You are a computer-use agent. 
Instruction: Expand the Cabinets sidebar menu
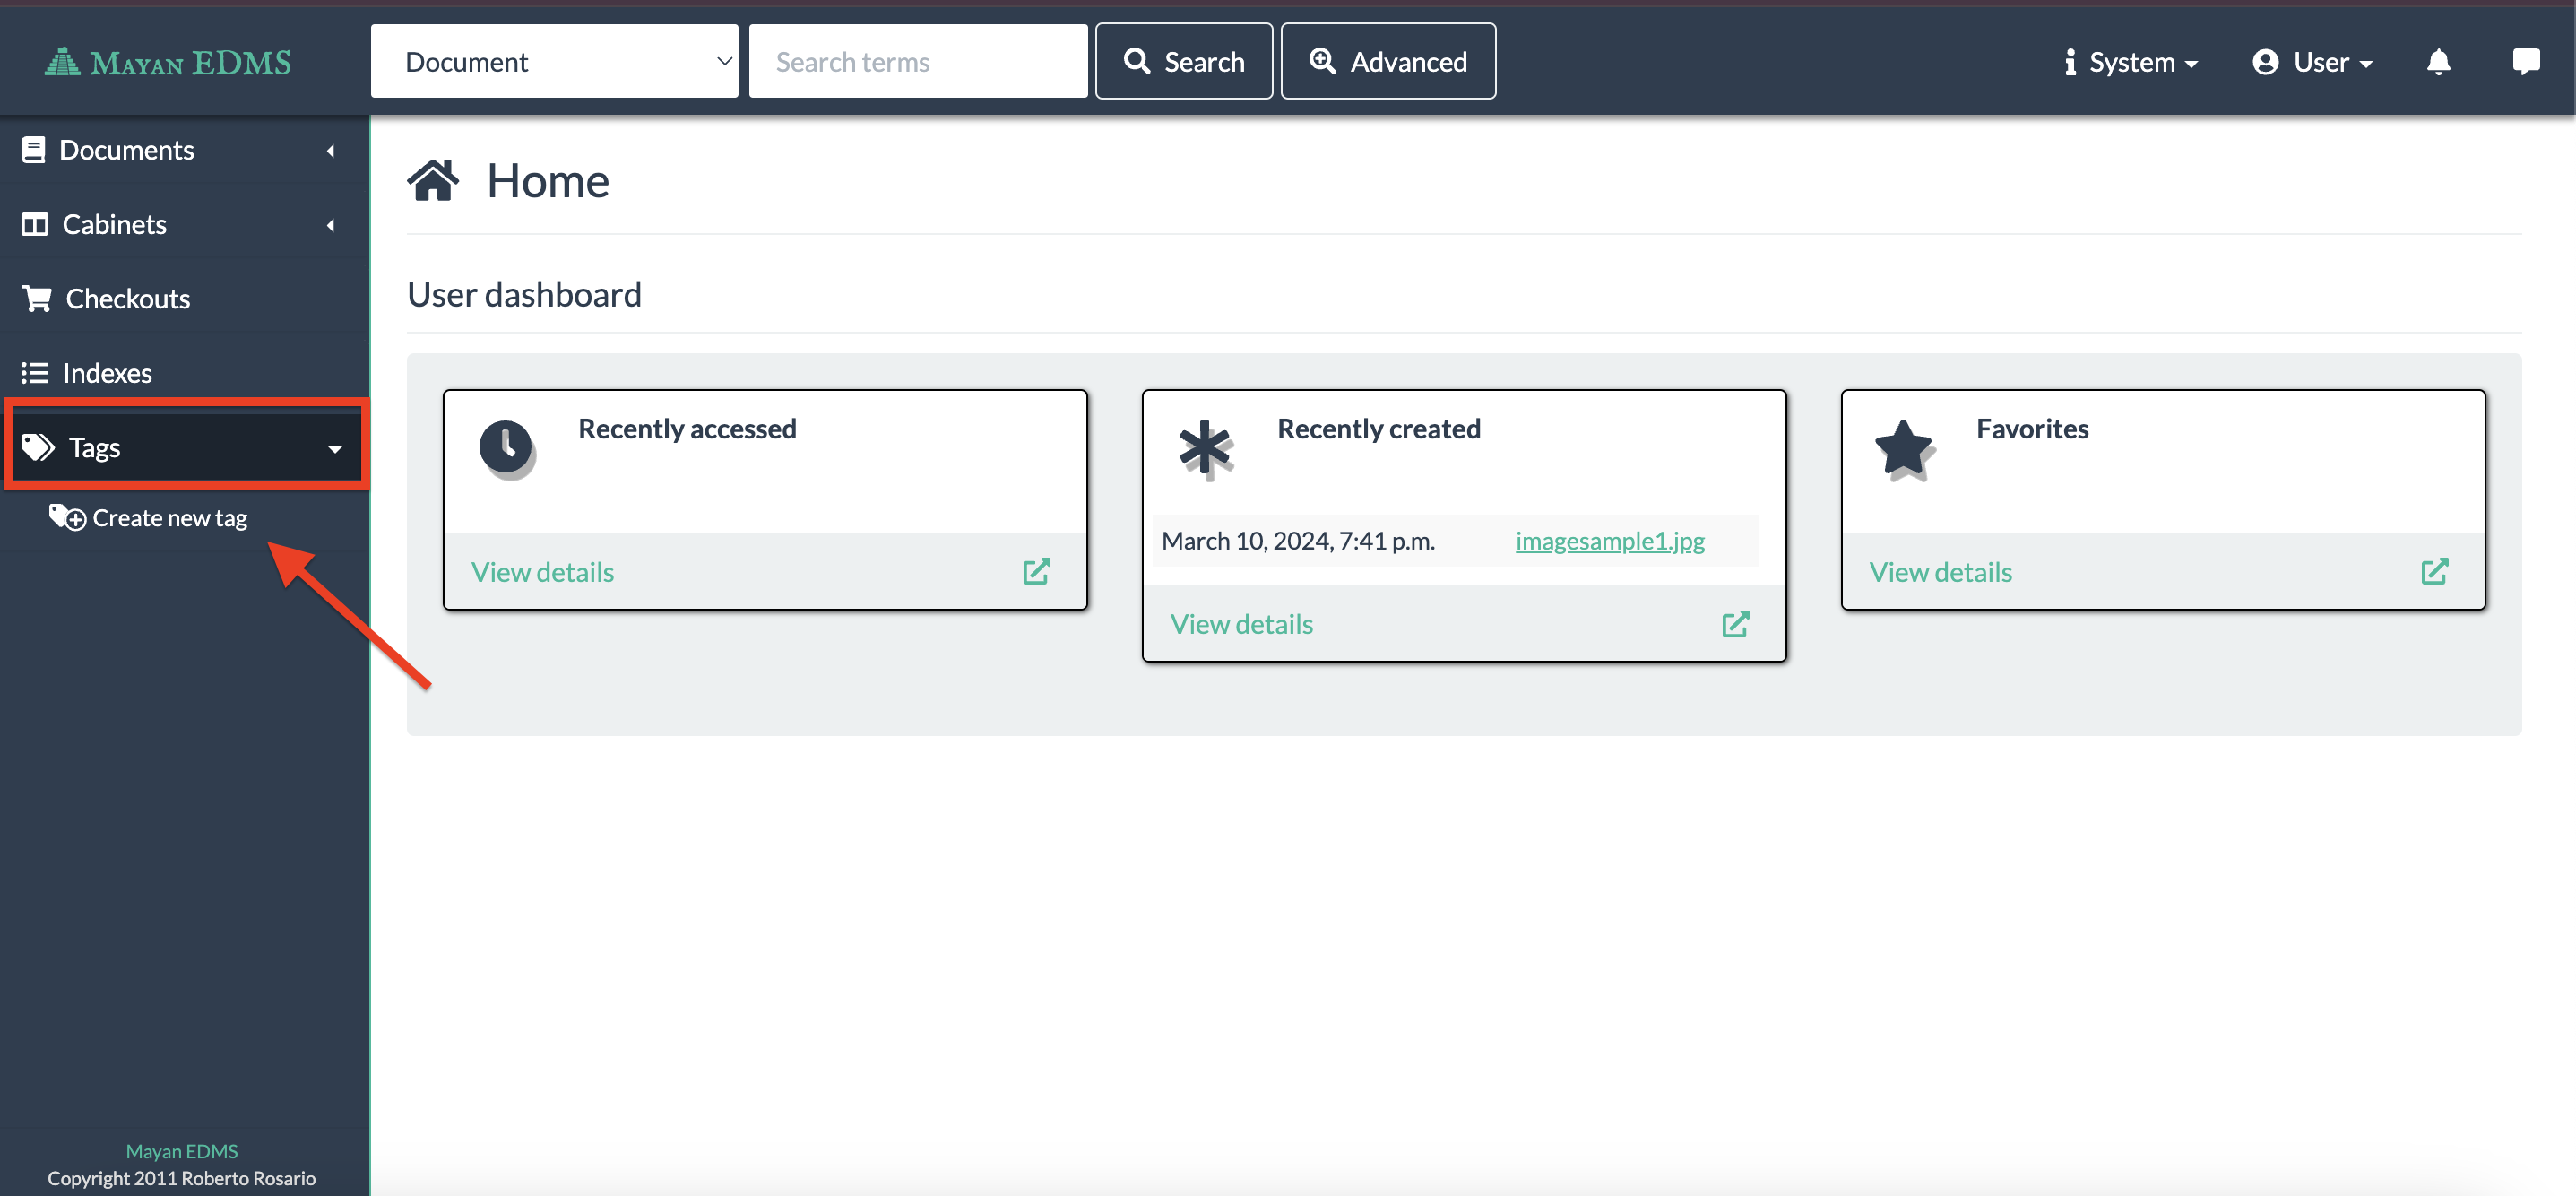tap(184, 224)
